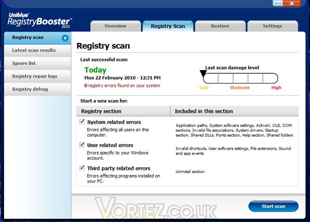This screenshot has height=222, width=310.
Task: Open Latest scan results
Action: (38, 51)
